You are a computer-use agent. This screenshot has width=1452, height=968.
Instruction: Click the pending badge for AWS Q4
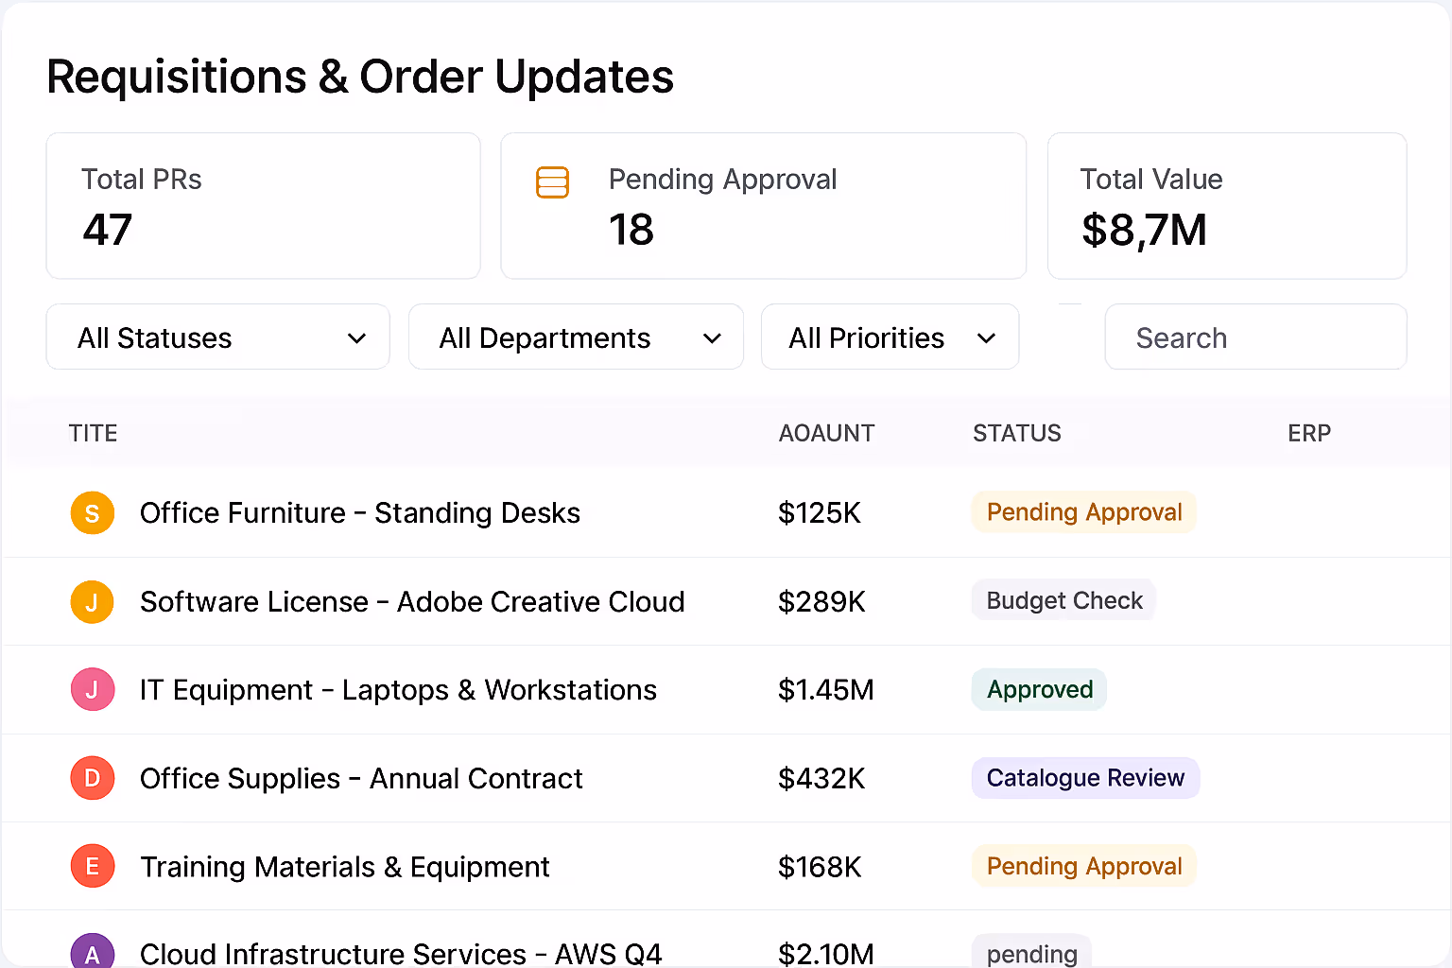[x=1031, y=954]
